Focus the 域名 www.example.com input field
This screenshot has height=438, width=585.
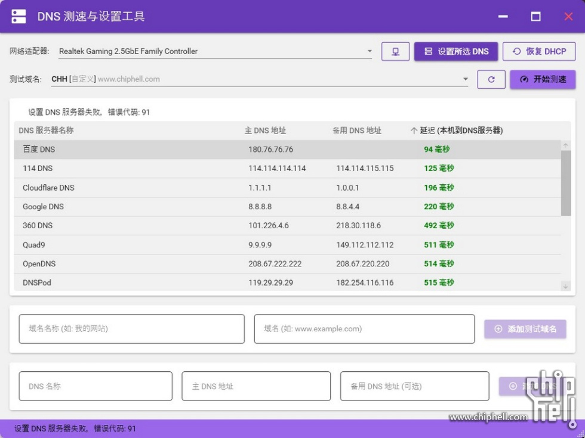click(x=364, y=329)
